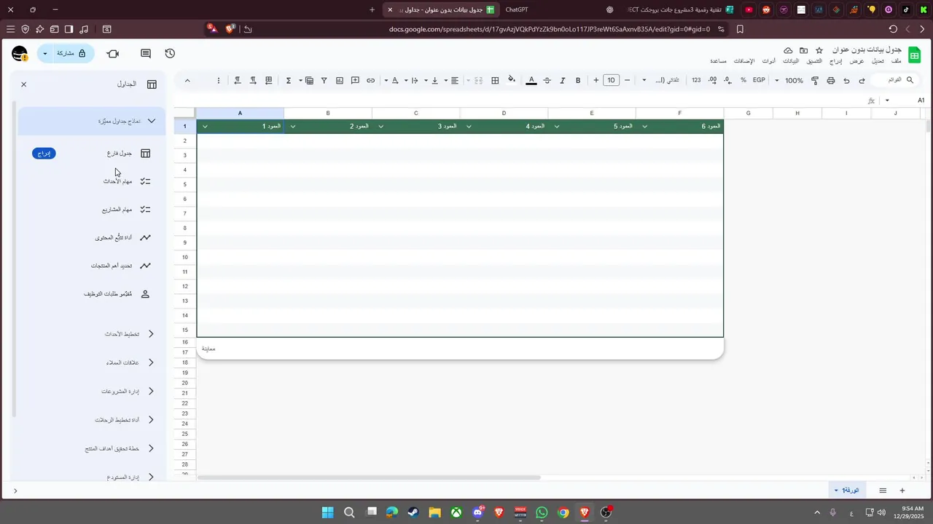Open WhatsApp from the taskbar
Screen dimensions: 933x524
pos(542,512)
